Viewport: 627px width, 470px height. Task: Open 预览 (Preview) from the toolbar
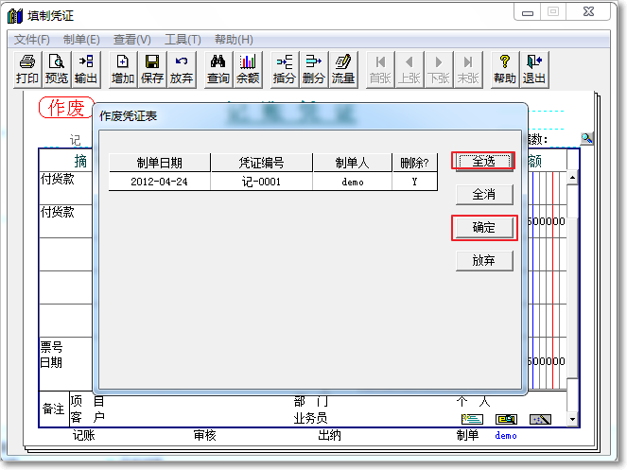(57, 69)
